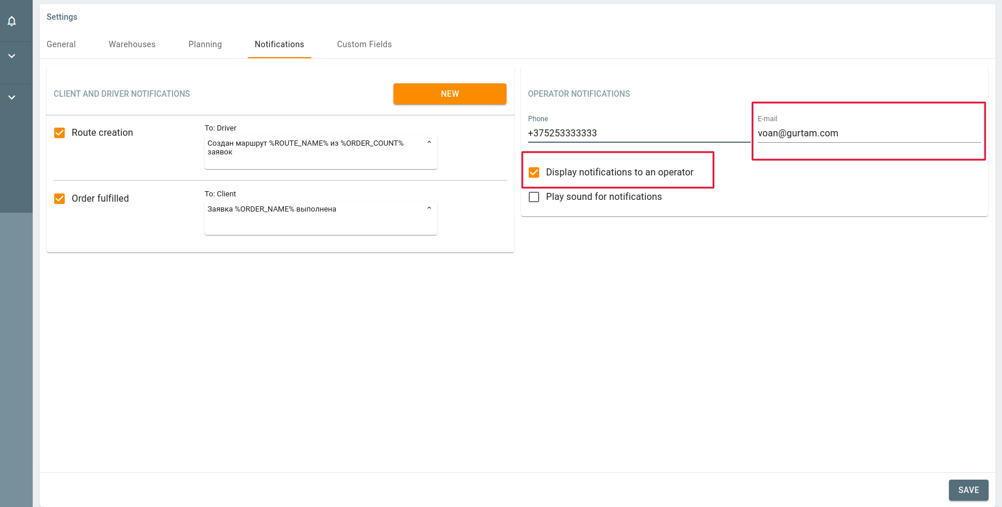This screenshot has height=507, width=1002.
Task: Expand the second sidebar chevron
Action: 12,97
